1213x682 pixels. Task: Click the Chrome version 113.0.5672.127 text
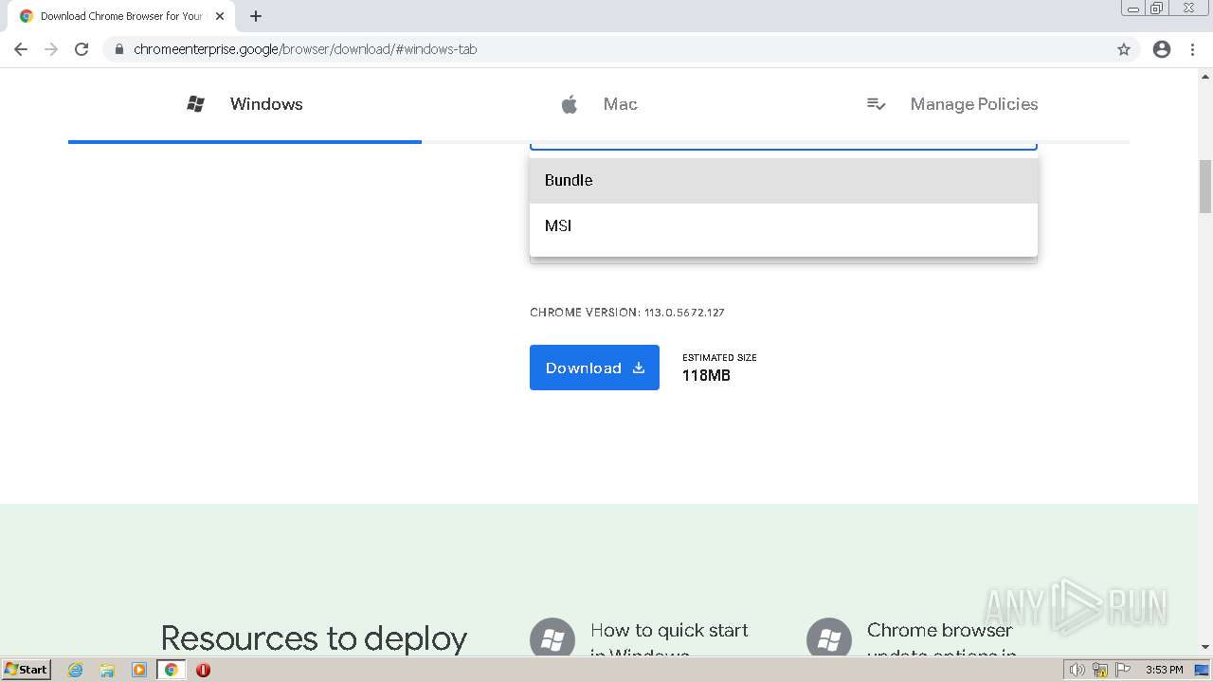click(x=627, y=313)
